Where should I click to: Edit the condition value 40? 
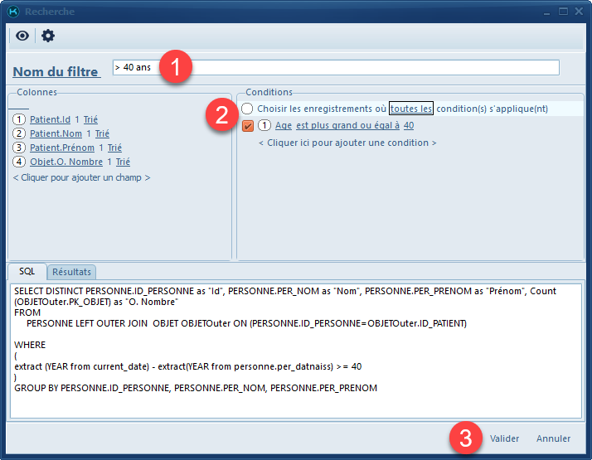pos(409,126)
